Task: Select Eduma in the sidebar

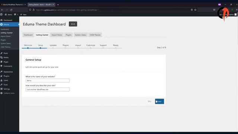Action: [x=9, y=25]
